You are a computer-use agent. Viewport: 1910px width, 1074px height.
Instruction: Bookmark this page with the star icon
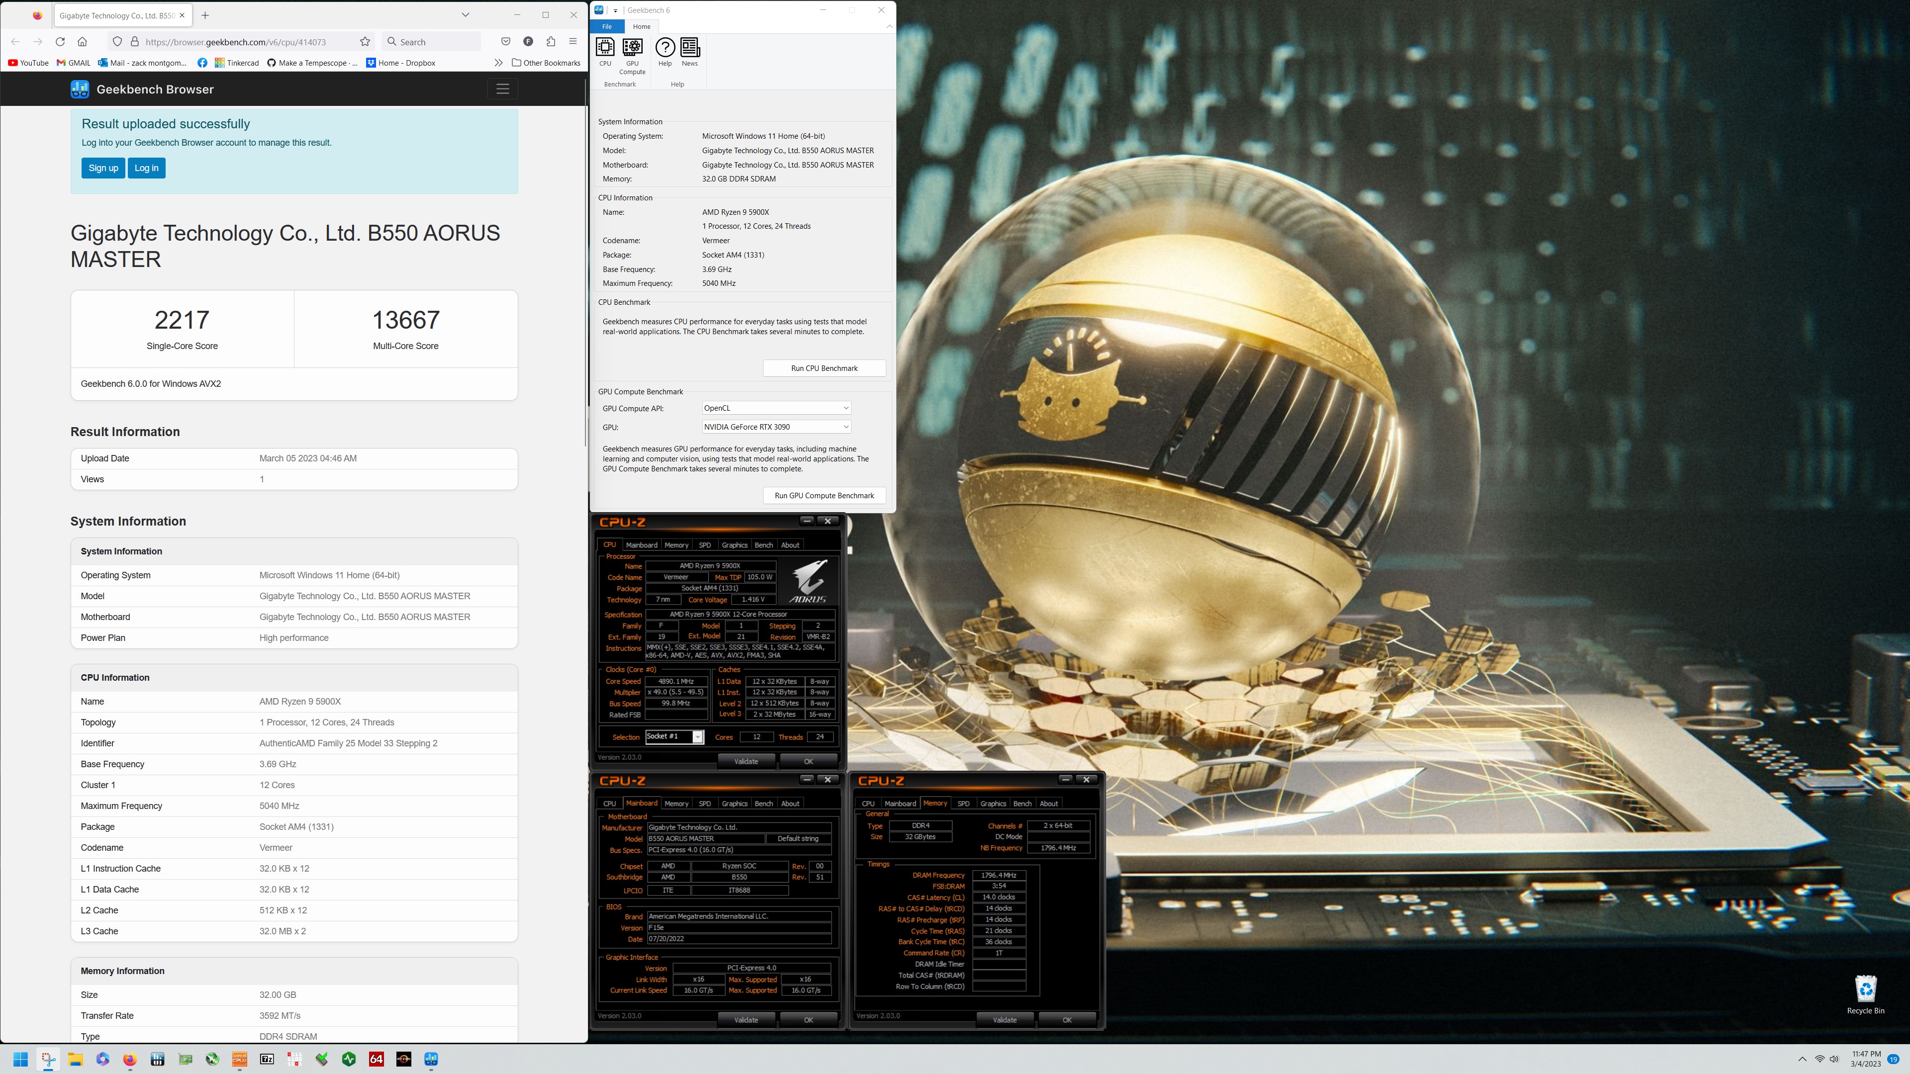pyautogui.click(x=365, y=41)
